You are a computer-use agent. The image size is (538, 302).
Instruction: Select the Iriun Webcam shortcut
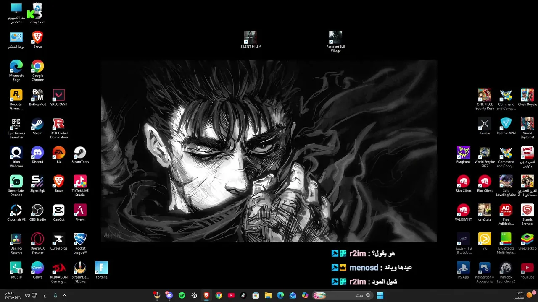[x=16, y=157]
